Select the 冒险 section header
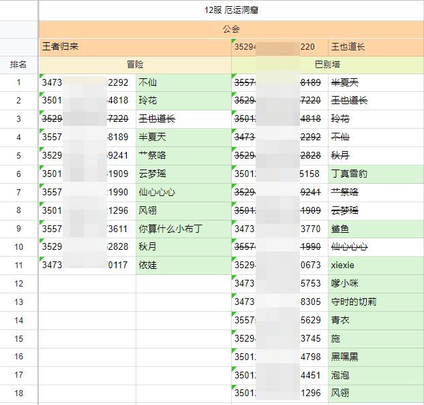 pos(135,65)
